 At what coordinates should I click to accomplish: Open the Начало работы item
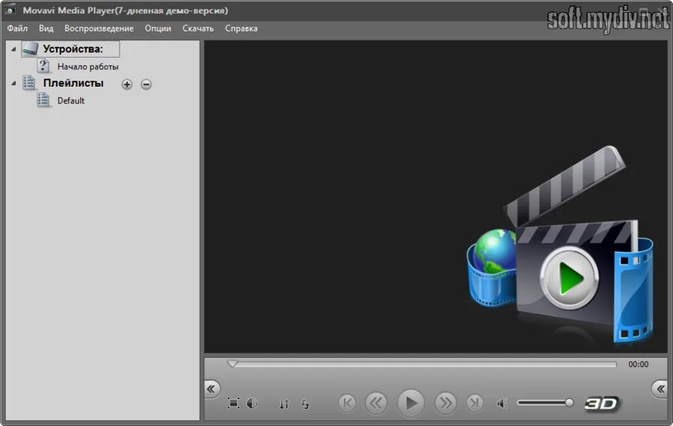pos(88,67)
